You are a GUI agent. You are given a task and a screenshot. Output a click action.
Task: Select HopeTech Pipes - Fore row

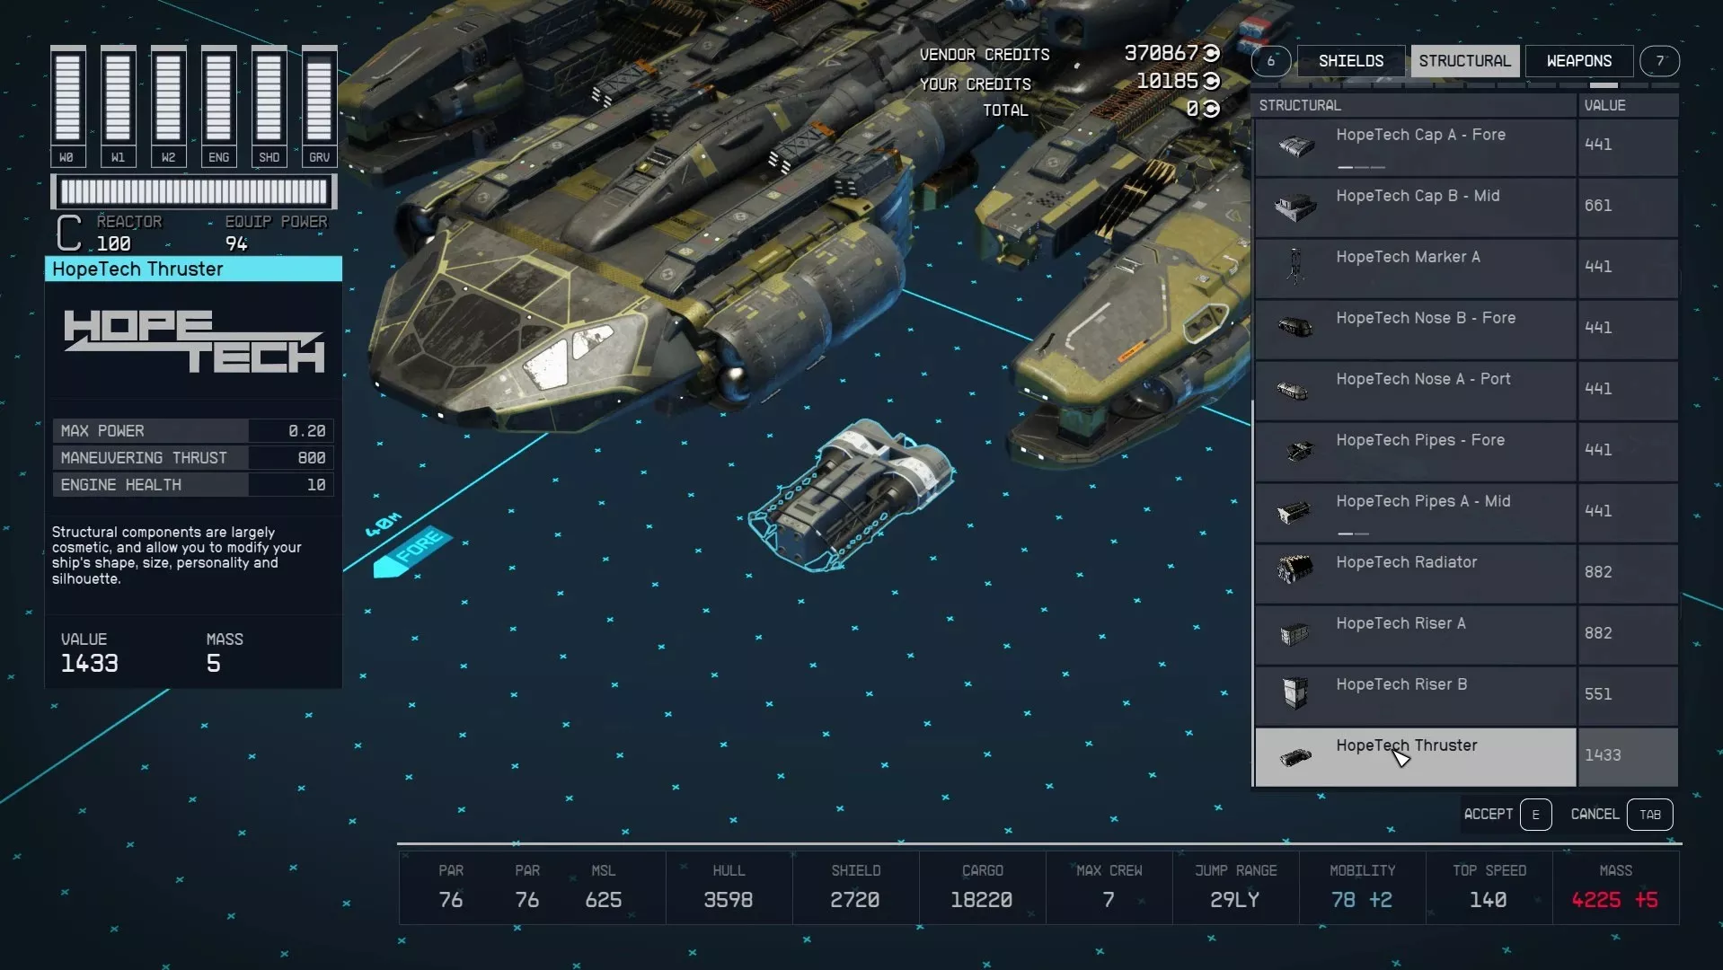coord(1466,452)
